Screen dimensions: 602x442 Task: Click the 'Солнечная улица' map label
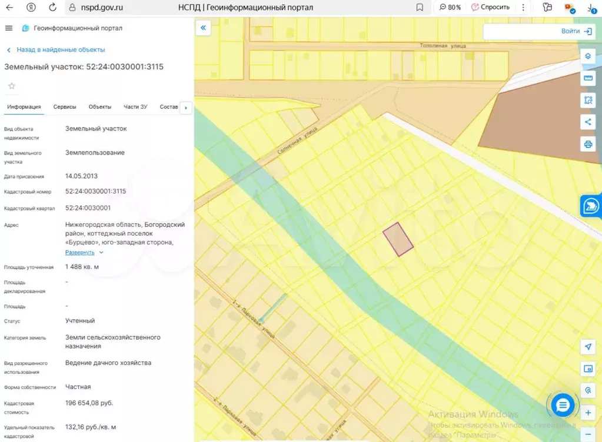(x=298, y=140)
